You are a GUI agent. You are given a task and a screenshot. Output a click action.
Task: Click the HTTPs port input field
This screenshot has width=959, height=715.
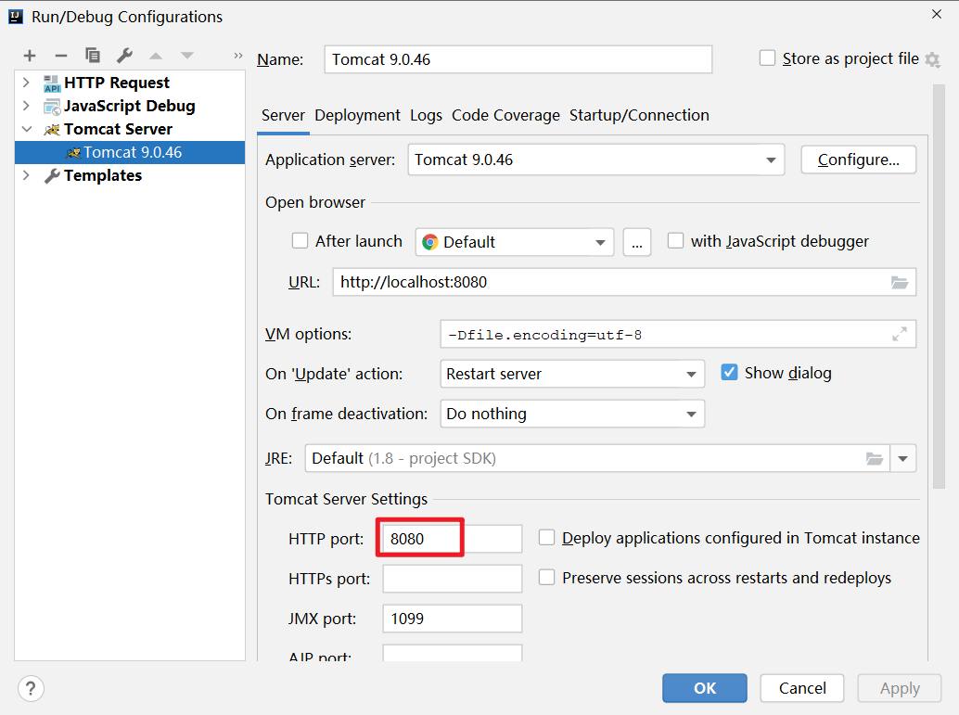point(453,579)
